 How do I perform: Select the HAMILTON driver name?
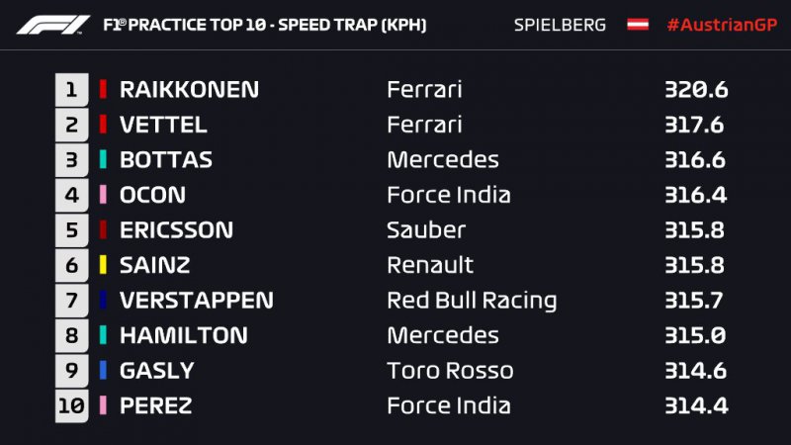click(183, 335)
